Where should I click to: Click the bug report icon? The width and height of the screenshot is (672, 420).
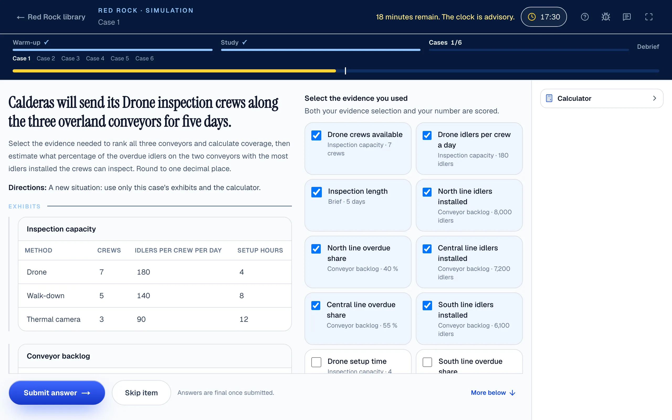click(x=606, y=17)
